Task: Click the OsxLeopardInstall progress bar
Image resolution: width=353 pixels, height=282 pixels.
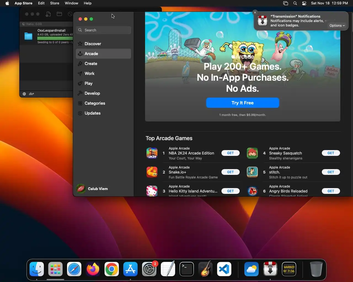Action: [55, 39]
